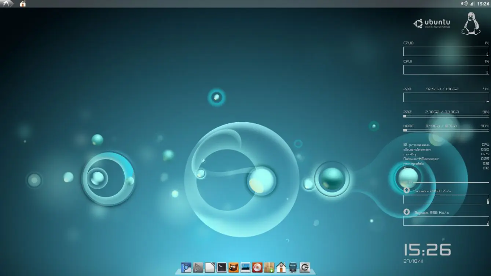This screenshot has width=491, height=276.
Task: Open the volume control in the top panel
Action: click(464, 4)
